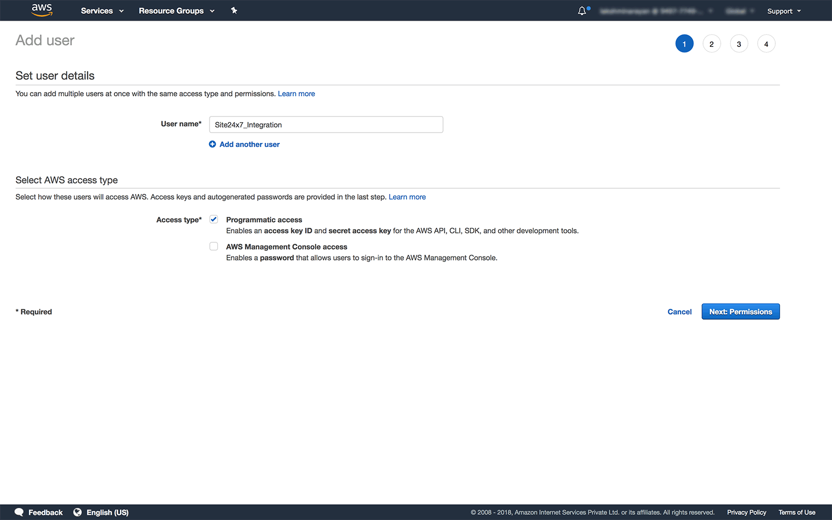Click the Next: Permissions button
The width and height of the screenshot is (832, 520).
coord(740,311)
